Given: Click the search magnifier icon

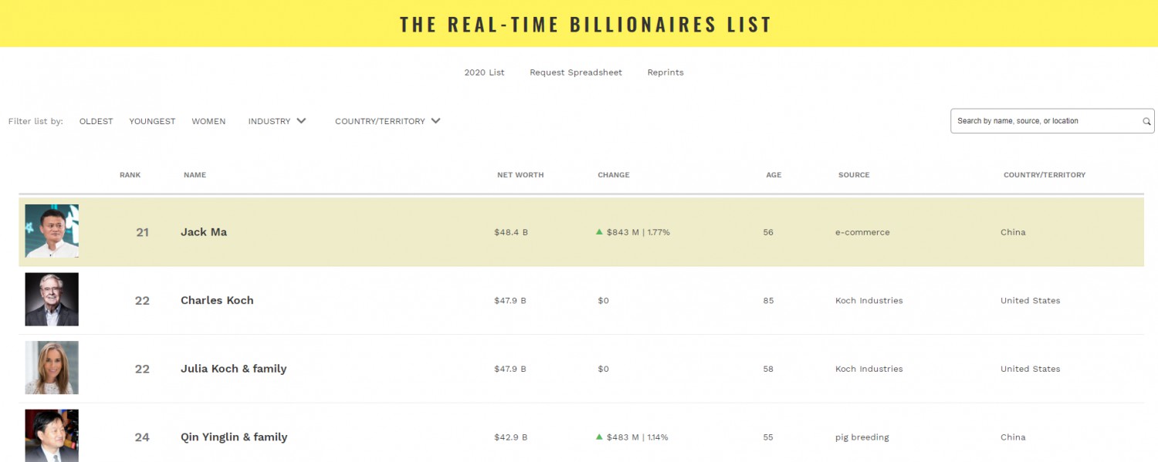Looking at the screenshot, I should (x=1146, y=121).
